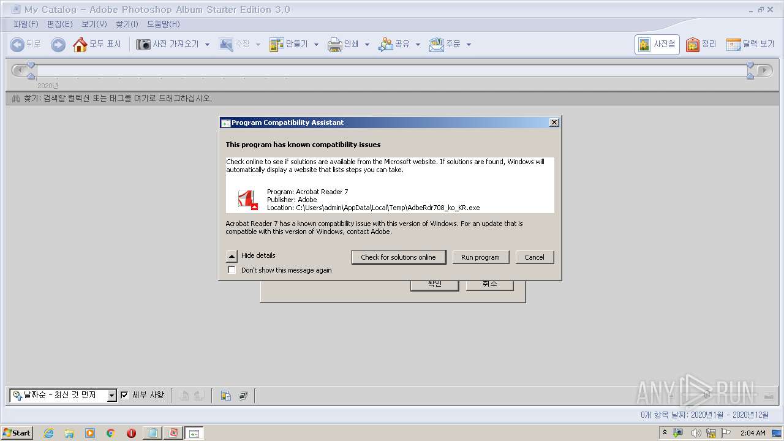Open the 도움말(H) menu

click(x=164, y=24)
